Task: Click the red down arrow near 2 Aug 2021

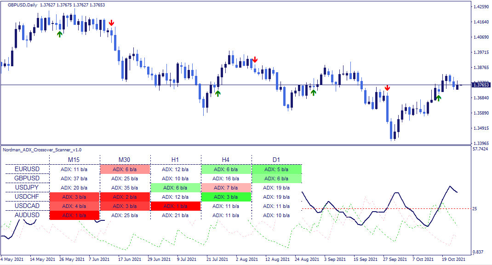Action: coord(255,60)
